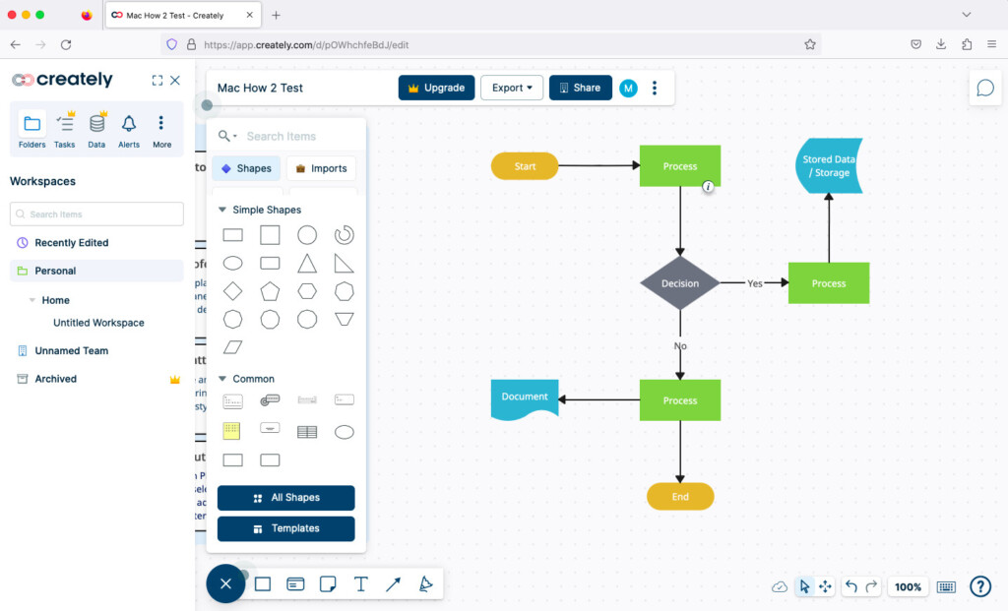Click the Templates button
Image resolution: width=1008 pixels, height=611 pixels.
(x=286, y=528)
